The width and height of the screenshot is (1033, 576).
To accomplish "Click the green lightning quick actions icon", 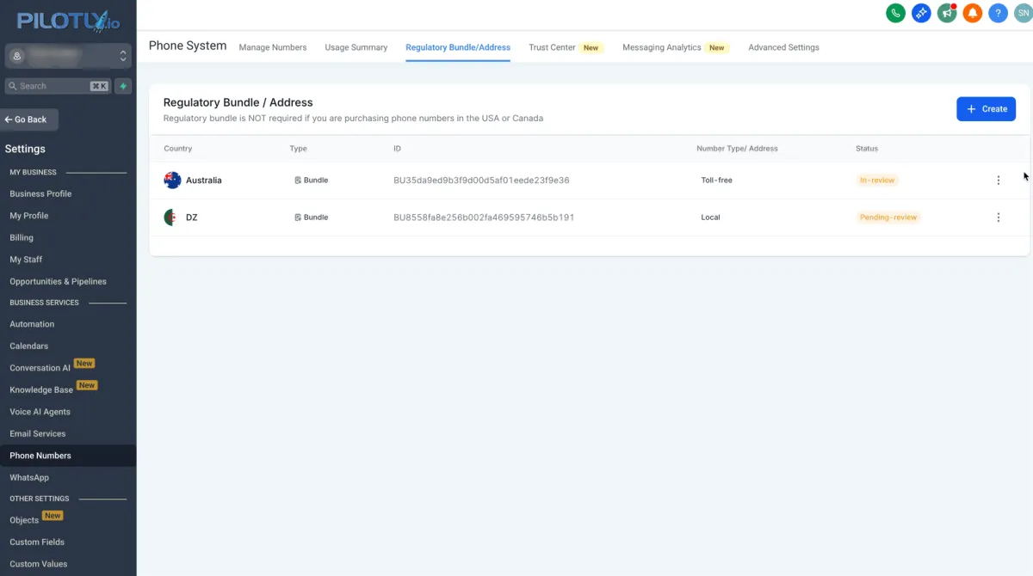I will pyautogui.click(x=124, y=86).
